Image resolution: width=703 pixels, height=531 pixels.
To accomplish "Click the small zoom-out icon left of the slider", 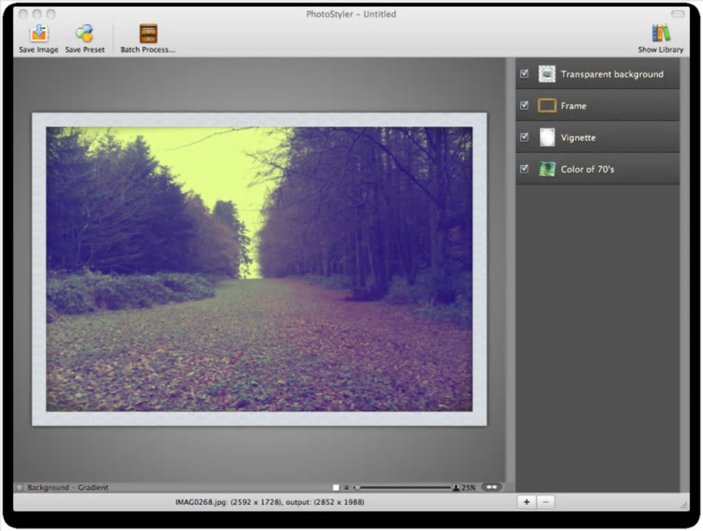I will 346,488.
